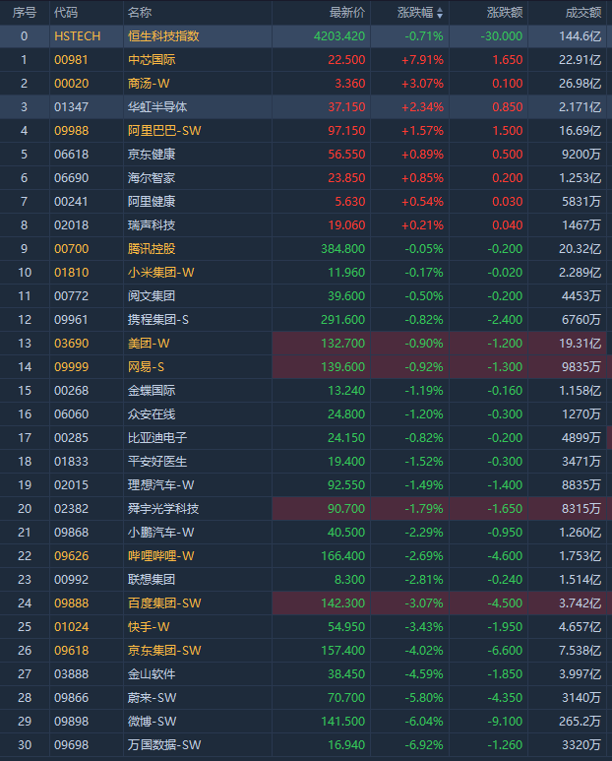612x761 pixels.
Task: Select stock code 00020
Action: pos(71,84)
